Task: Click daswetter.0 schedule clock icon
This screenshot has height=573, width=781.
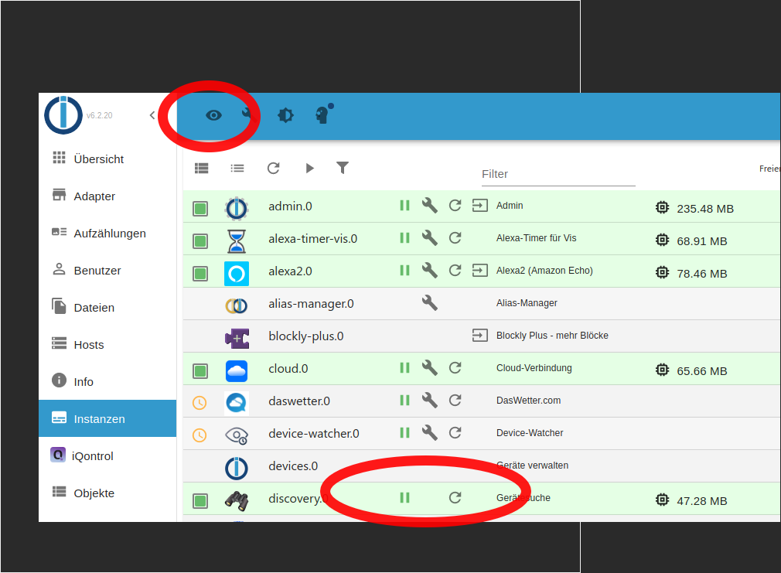Action: coord(200,403)
